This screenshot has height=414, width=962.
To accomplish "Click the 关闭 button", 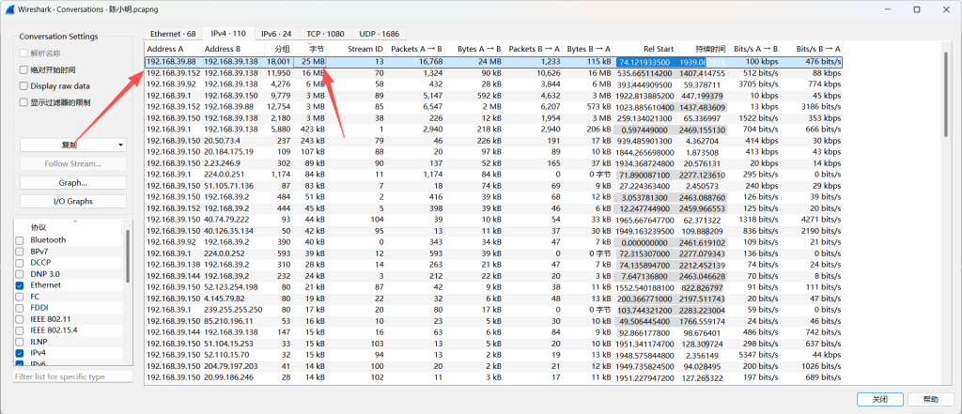I will [x=880, y=399].
